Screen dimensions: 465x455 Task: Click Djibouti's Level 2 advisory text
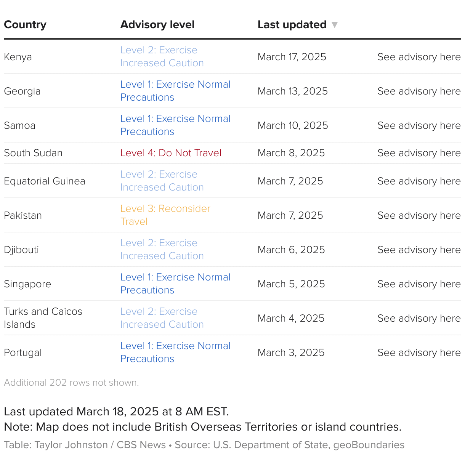162,249
